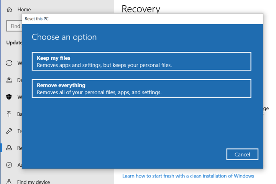Select the Delivery Optimization sidebar icon
276x184 pixels.
[9, 80]
